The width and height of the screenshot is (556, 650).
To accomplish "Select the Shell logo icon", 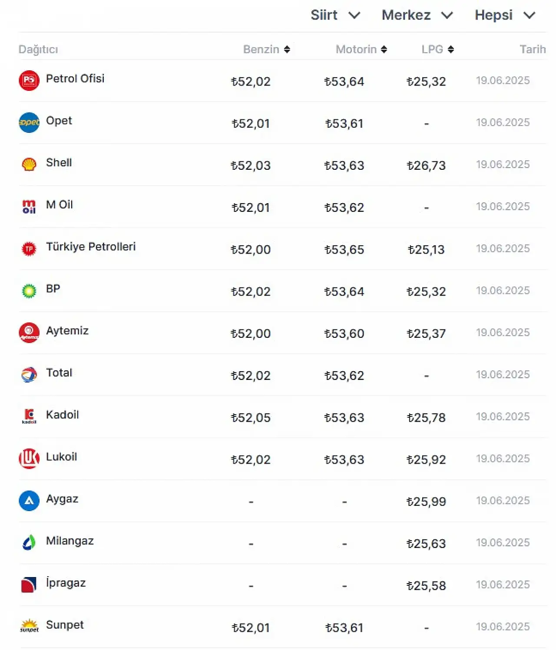I will click(x=29, y=165).
